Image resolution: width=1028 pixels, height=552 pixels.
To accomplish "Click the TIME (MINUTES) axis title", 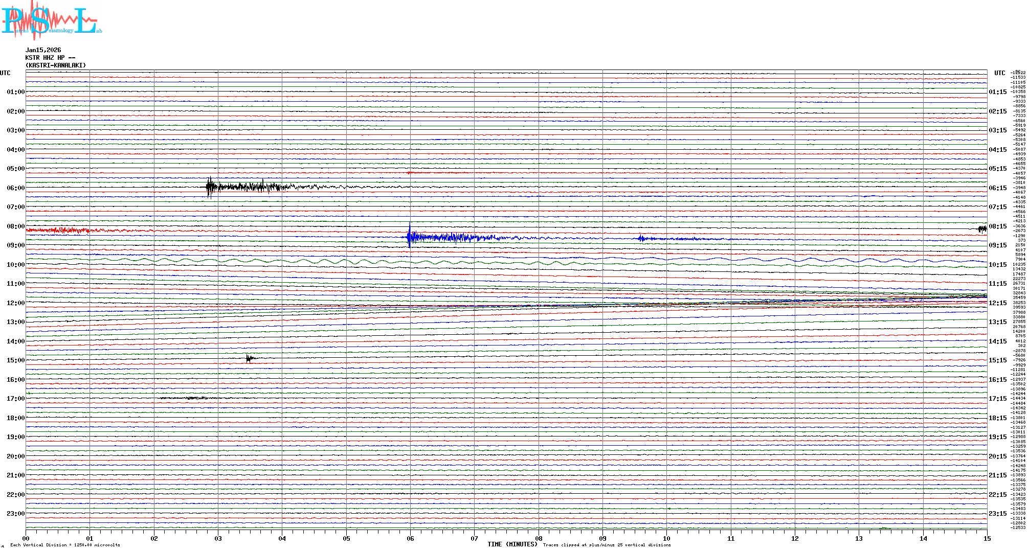I will point(512,544).
